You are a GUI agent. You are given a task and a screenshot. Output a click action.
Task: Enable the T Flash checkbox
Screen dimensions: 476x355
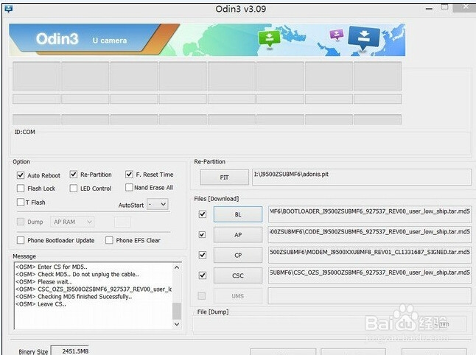coord(21,202)
